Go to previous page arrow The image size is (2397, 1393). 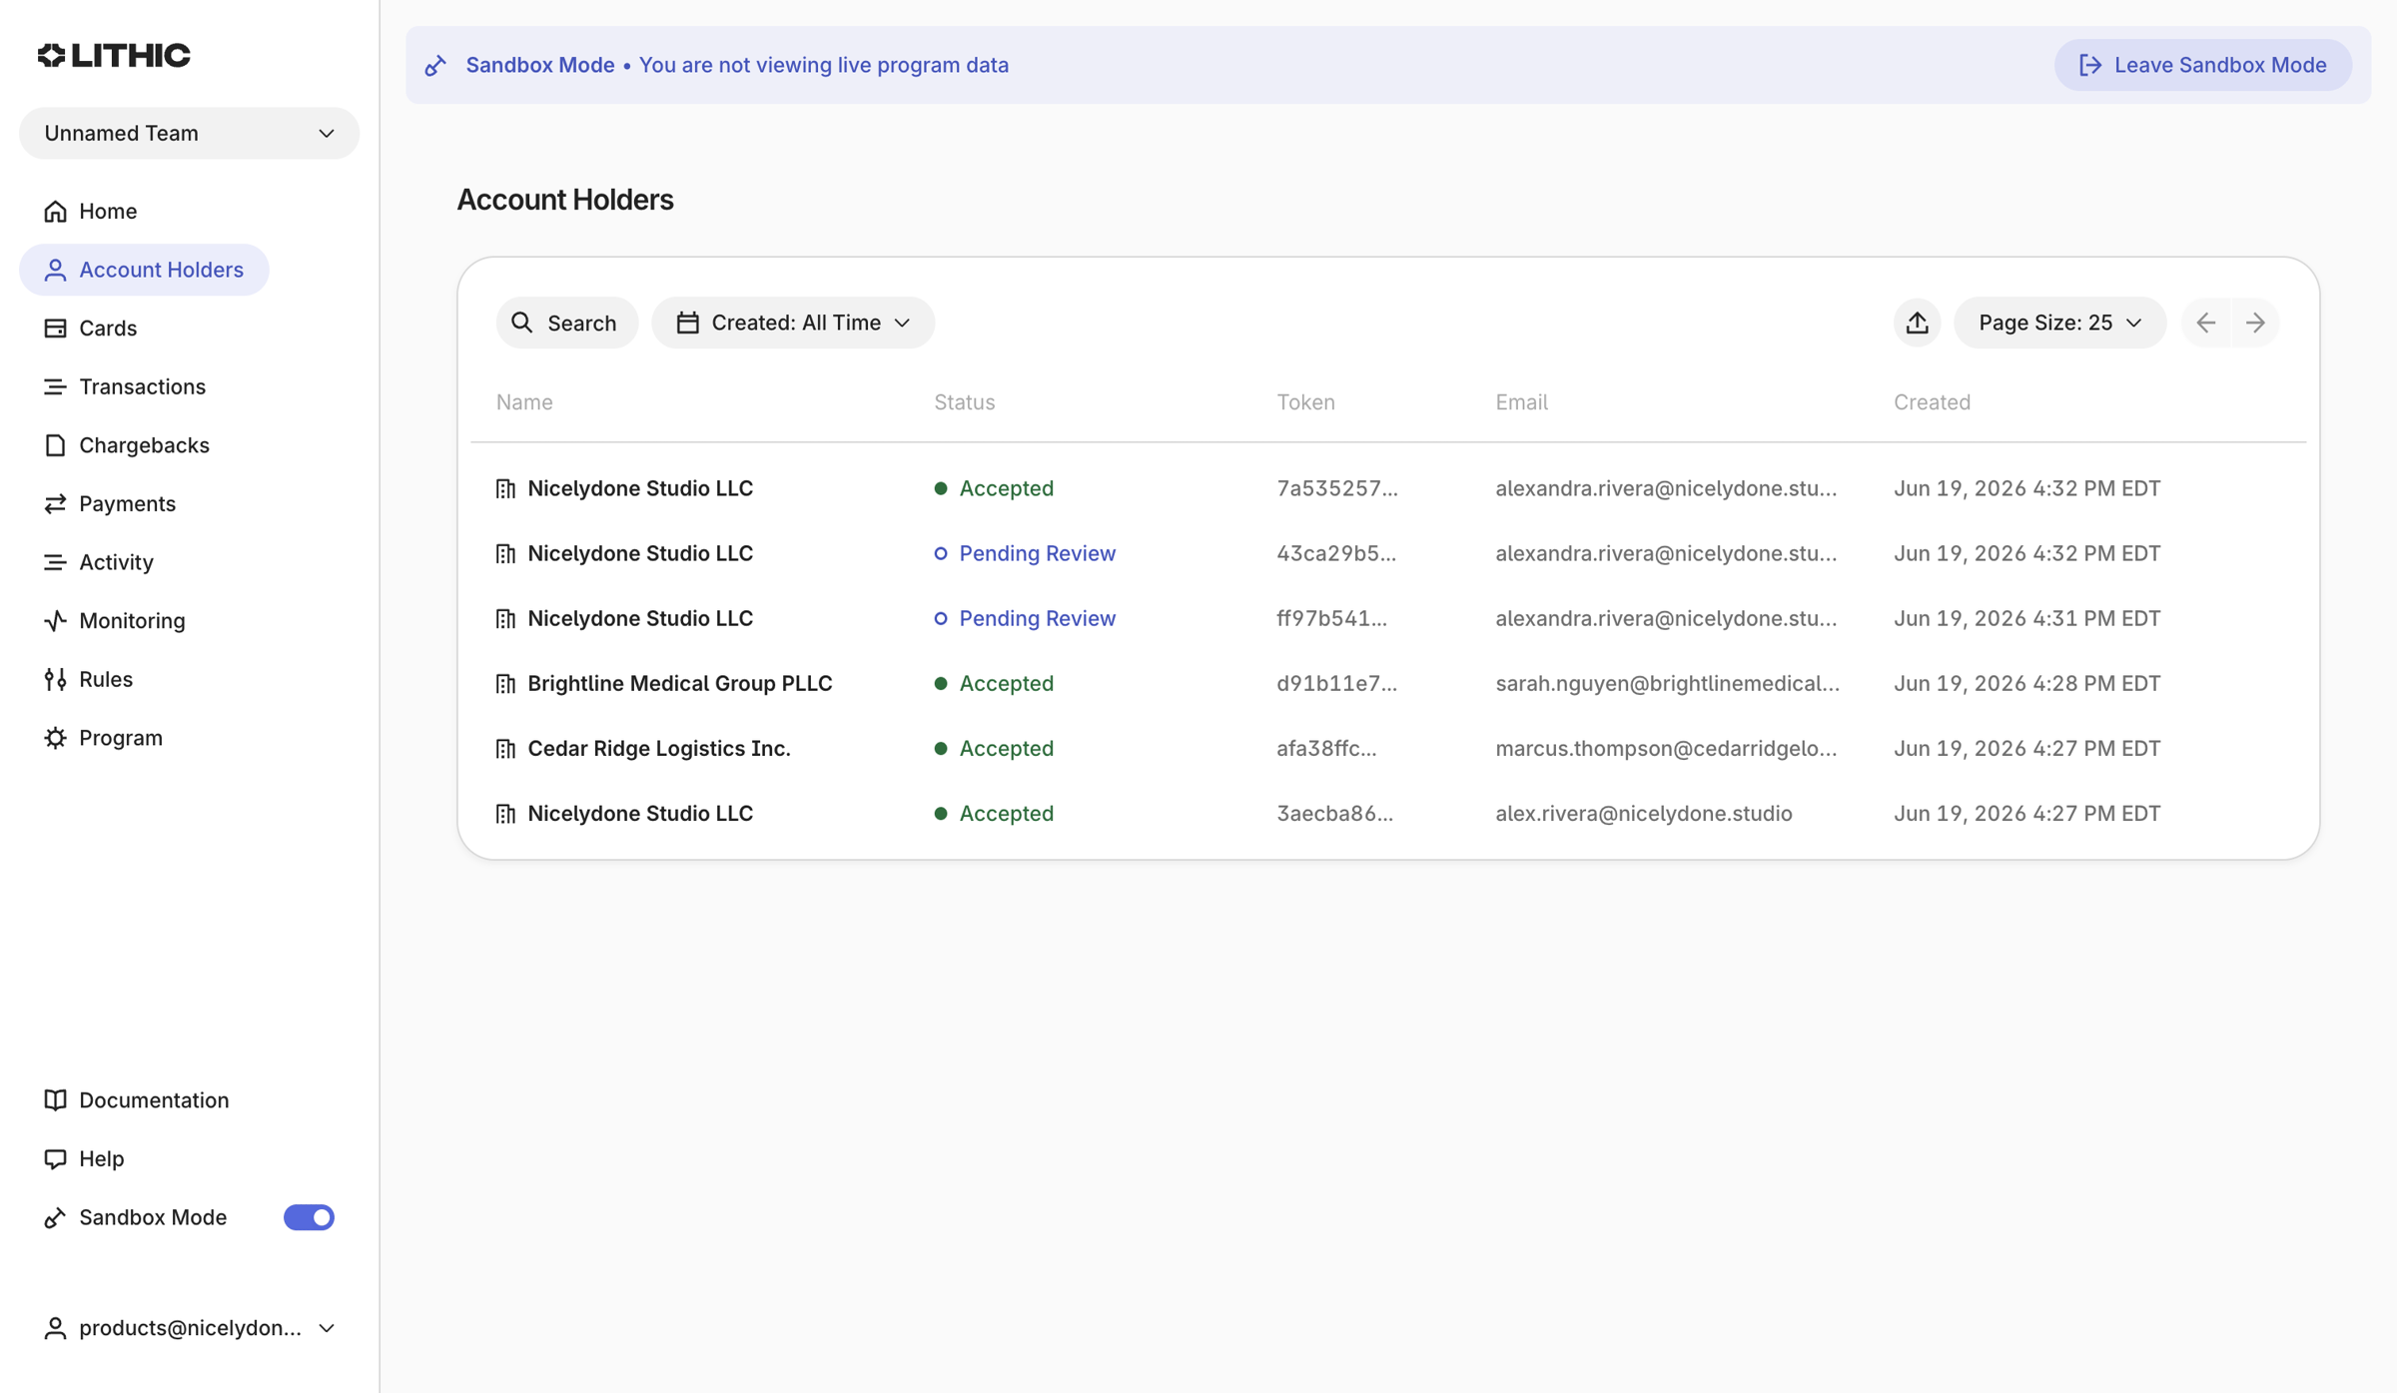click(2206, 323)
